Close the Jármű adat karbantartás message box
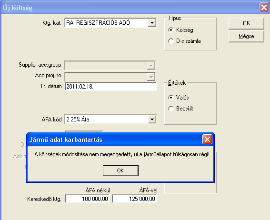Screen dimensions: 270x220 pyautogui.click(x=207, y=139)
